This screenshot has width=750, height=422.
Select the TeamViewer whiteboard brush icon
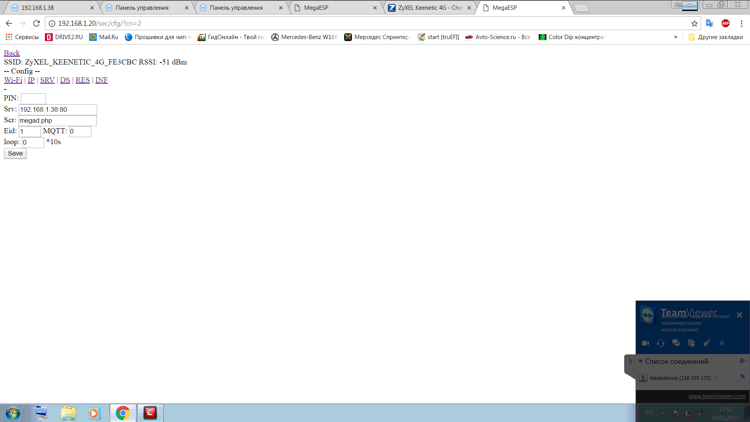pos(707,343)
